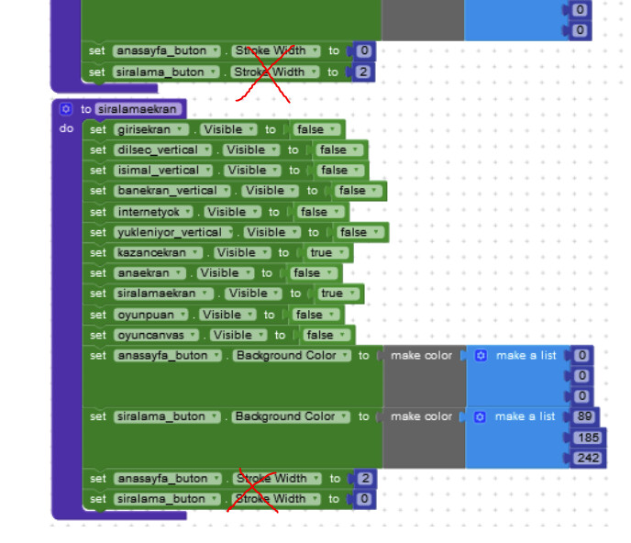Change the false value in dilsec_vertical row
Viewport: 631px width, 543px height.
(339, 150)
